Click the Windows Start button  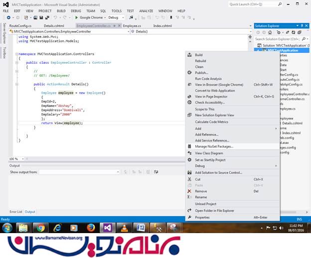[7, 228]
